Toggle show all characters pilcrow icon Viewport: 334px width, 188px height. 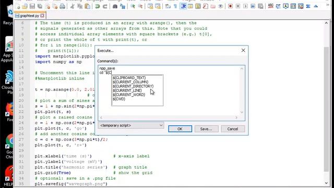[x=175, y=6]
